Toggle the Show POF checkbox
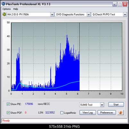 pyautogui.click(x=8, y=113)
